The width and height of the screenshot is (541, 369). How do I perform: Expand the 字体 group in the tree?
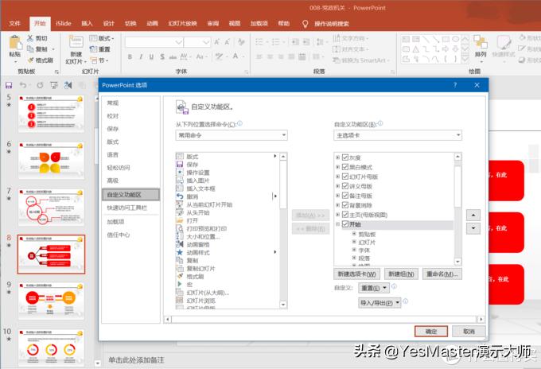point(354,250)
